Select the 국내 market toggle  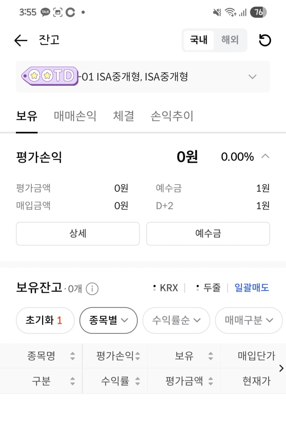[x=199, y=40]
